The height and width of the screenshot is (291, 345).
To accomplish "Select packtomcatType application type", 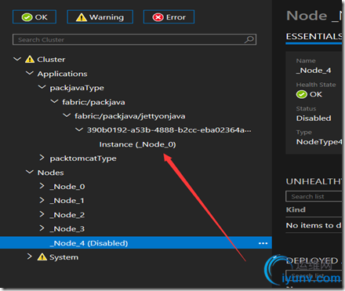I will (83, 158).
